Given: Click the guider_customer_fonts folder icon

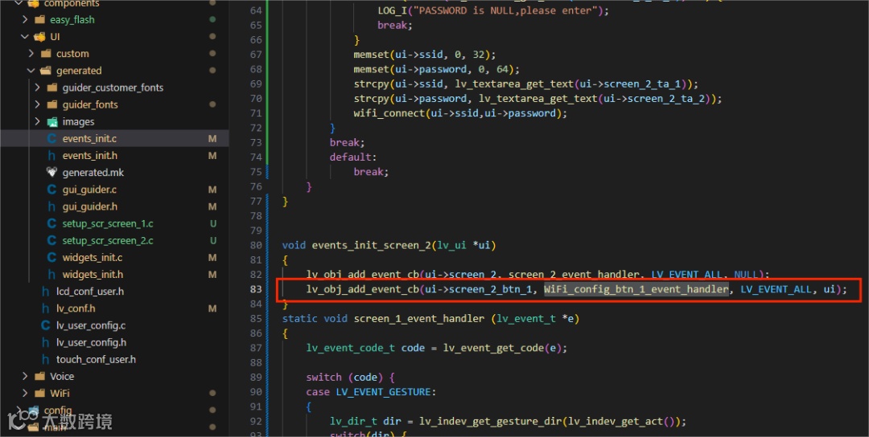Looking at the screenshot, I should [x=52, y=88].
